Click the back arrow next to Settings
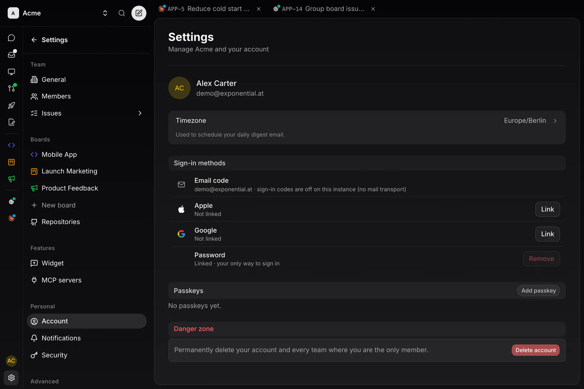The image size is (584, 389). click(x=34, y=40)
